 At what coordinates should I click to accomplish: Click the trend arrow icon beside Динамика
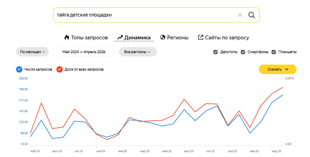pos(120,37)
